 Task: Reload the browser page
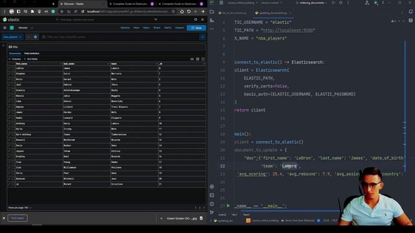click(189, 12)
